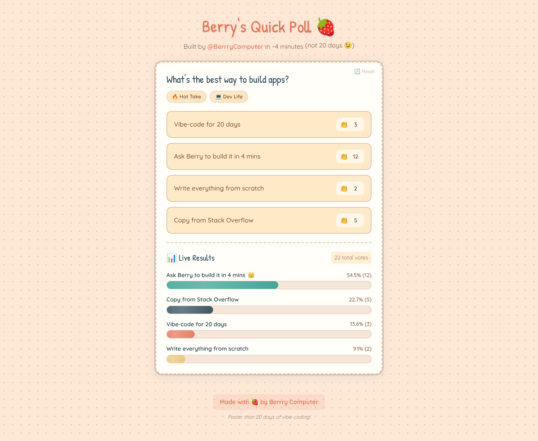538x441 pixels.
Task: Click the strawberry emoji in the page title
Action: coord(326,27)
